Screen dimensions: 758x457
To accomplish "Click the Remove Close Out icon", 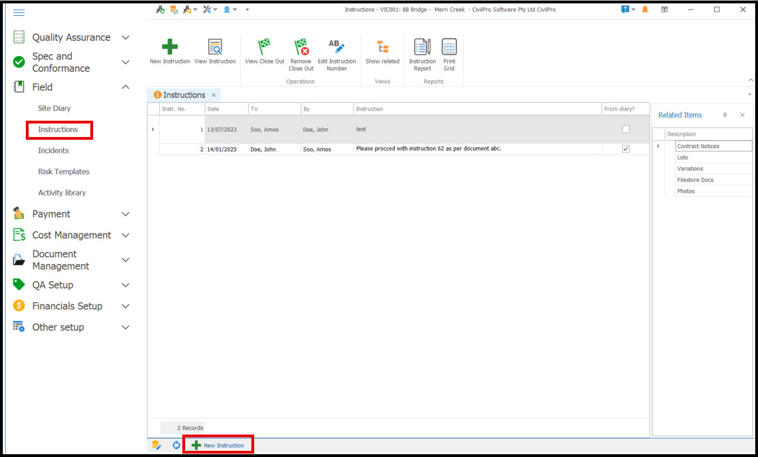I will tap(301, 48).
